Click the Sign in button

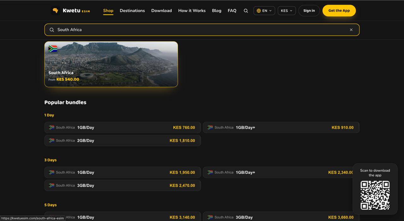click(x=309, y=11)
